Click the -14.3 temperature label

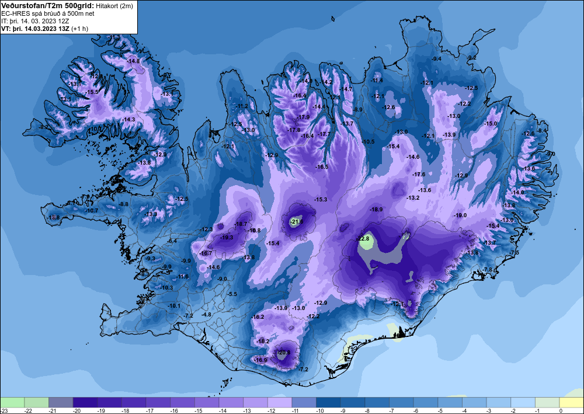[128, 120]
